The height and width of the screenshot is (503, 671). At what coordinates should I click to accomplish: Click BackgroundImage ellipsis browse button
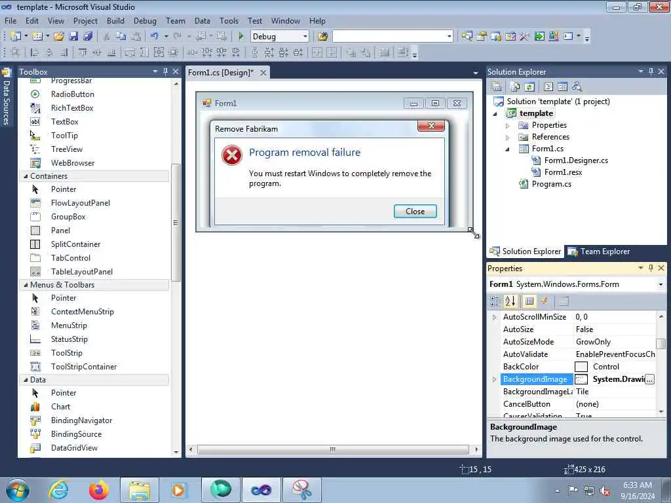click(649, 379)
